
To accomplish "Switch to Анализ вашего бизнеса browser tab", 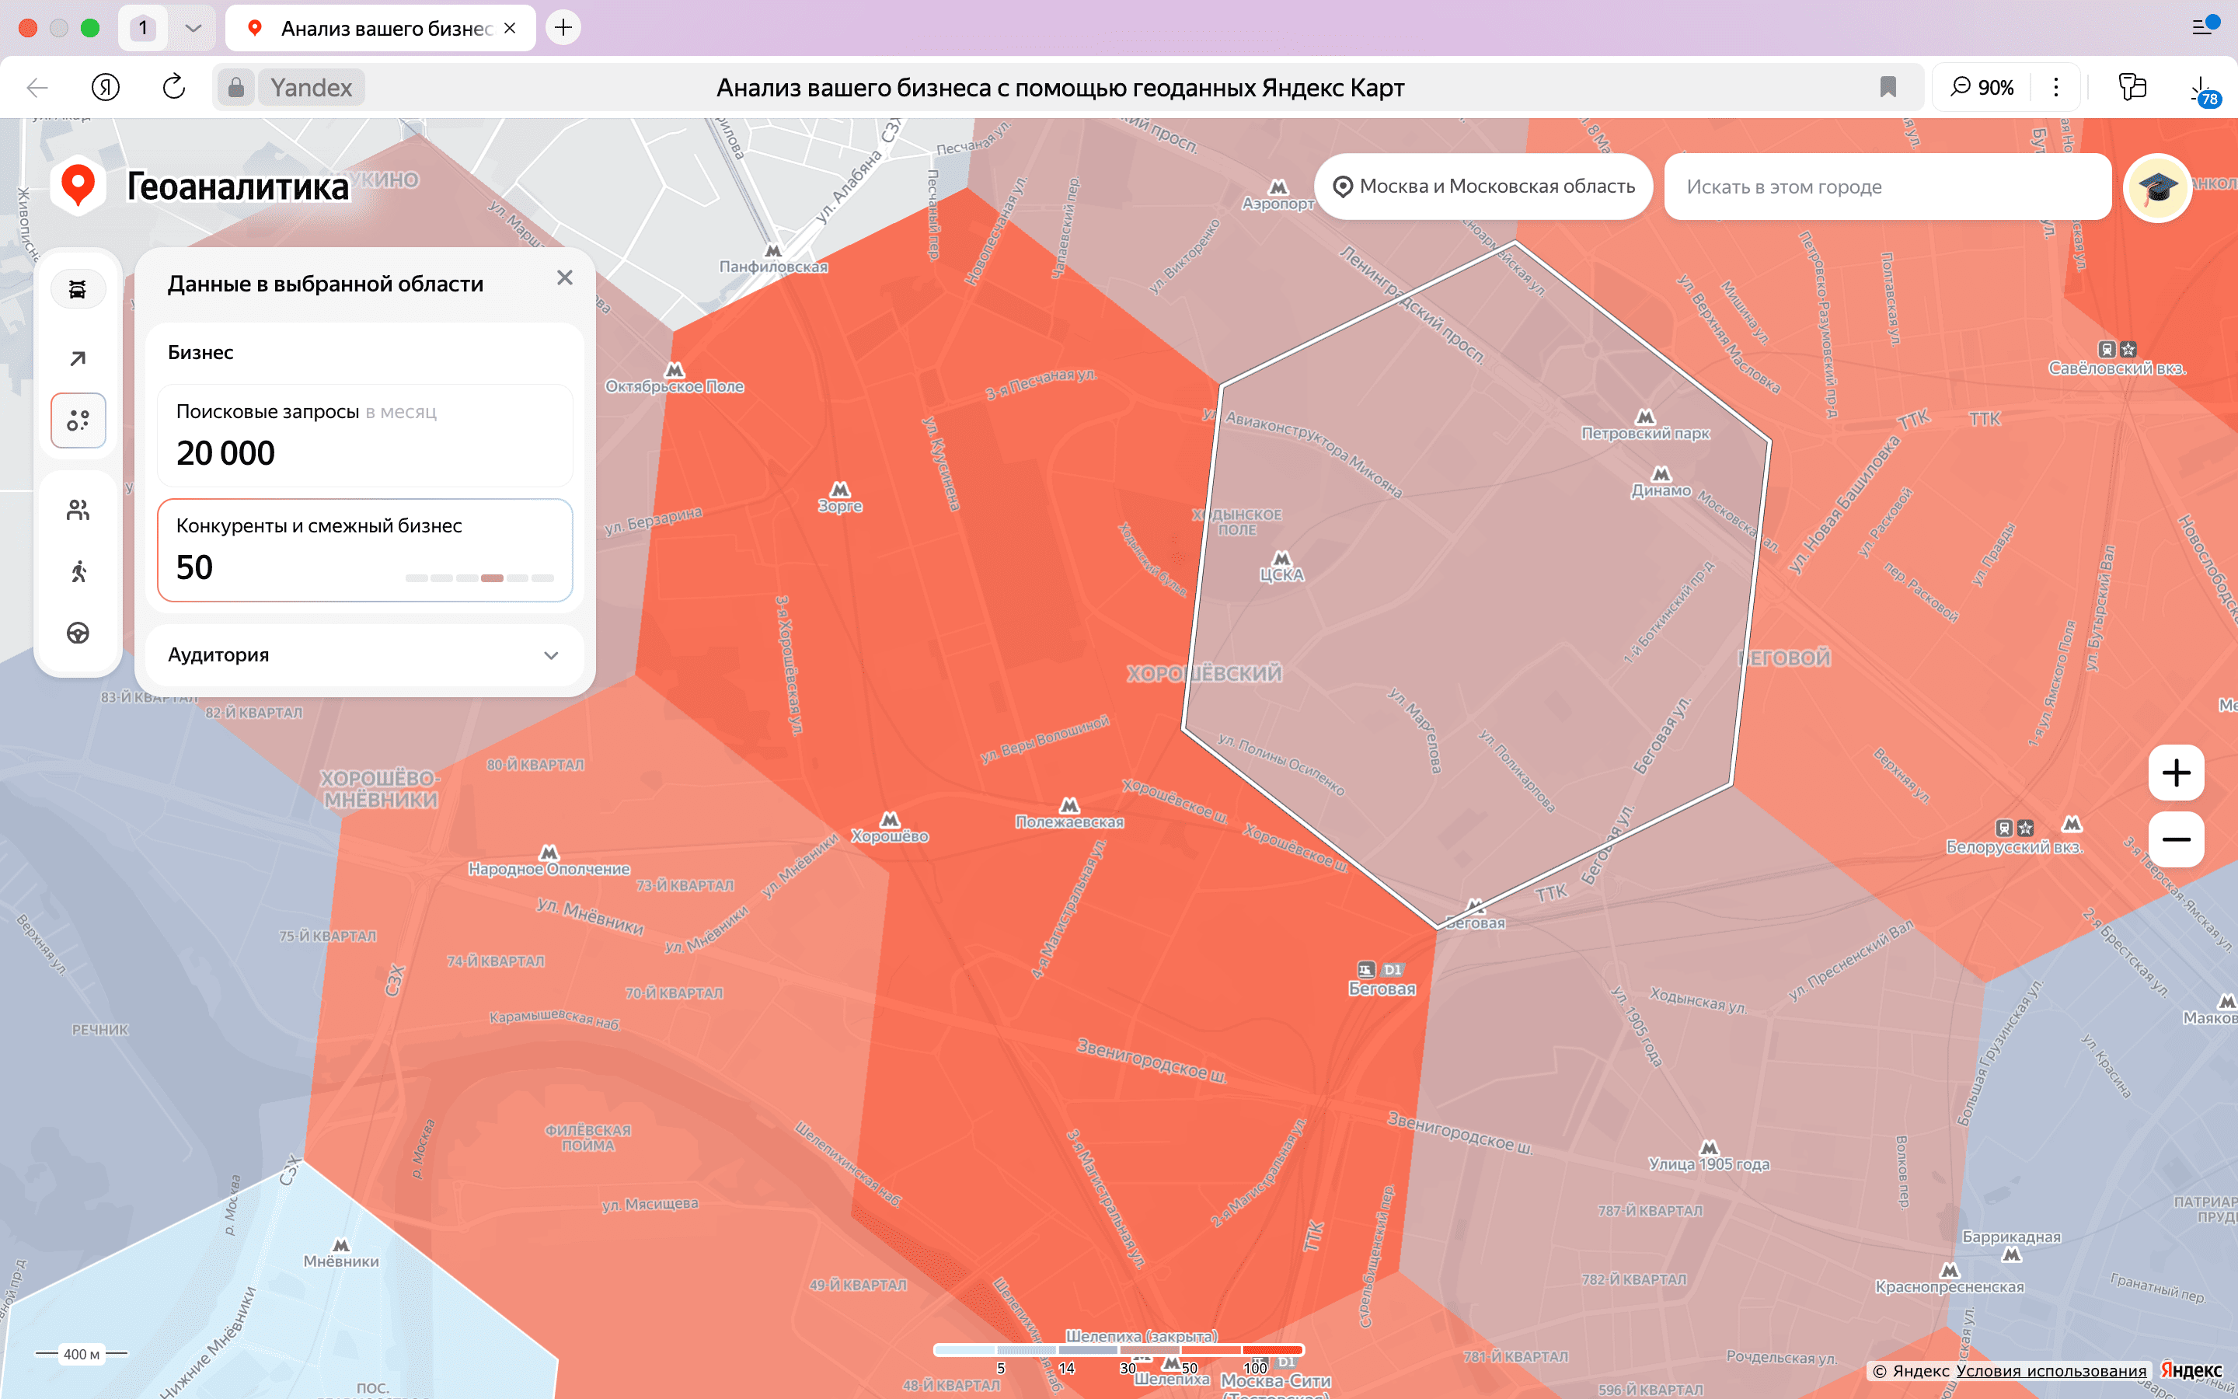I will tap(381, 28).
